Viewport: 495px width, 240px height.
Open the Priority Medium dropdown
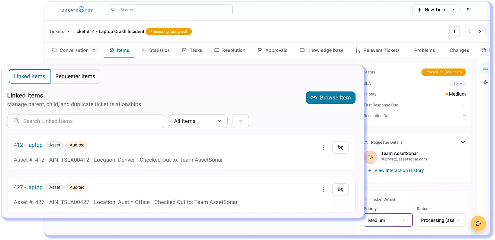coord(388,220)
